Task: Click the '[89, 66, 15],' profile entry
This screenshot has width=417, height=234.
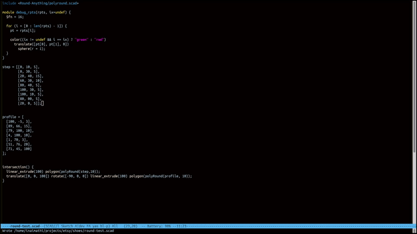Action: [19, 126]
